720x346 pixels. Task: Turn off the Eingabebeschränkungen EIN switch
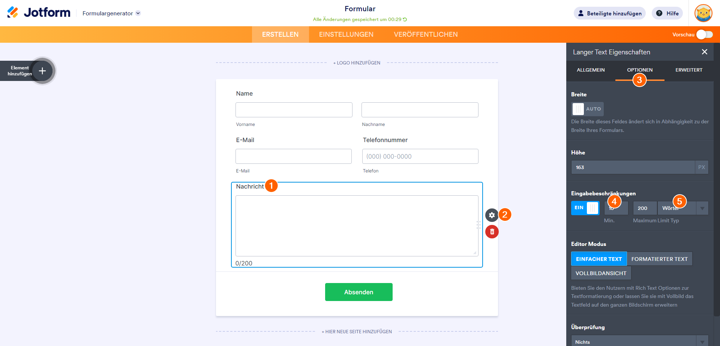pyautogui.click(x=585, y=208)
